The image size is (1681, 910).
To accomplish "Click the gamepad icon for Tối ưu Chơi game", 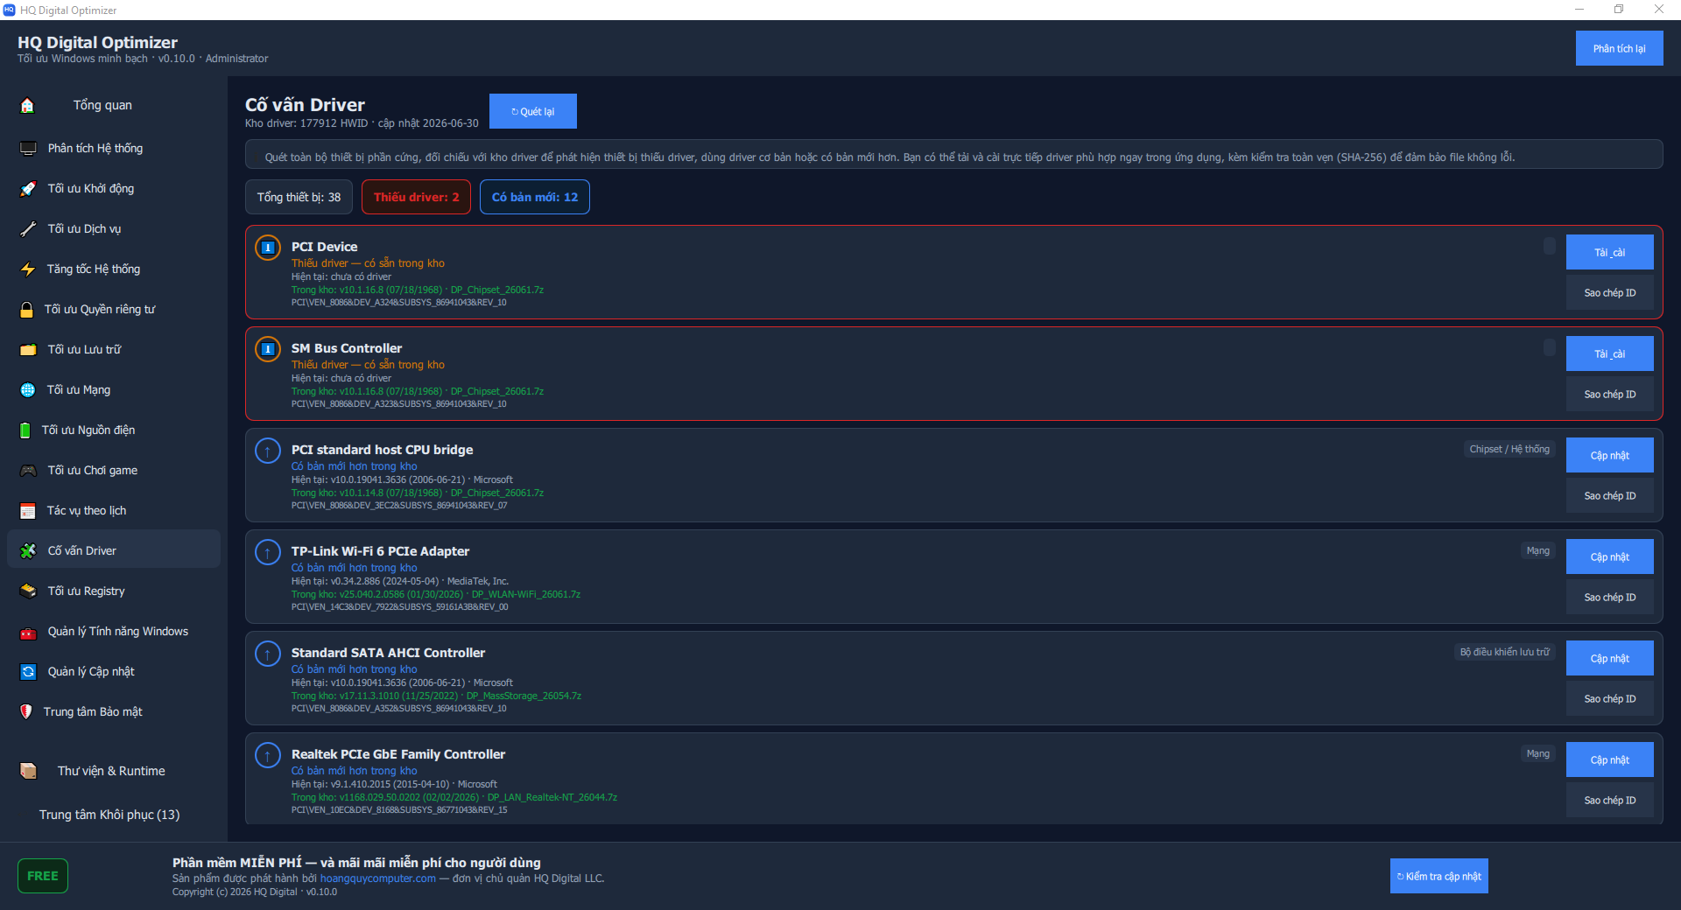I will pos(28,471).
